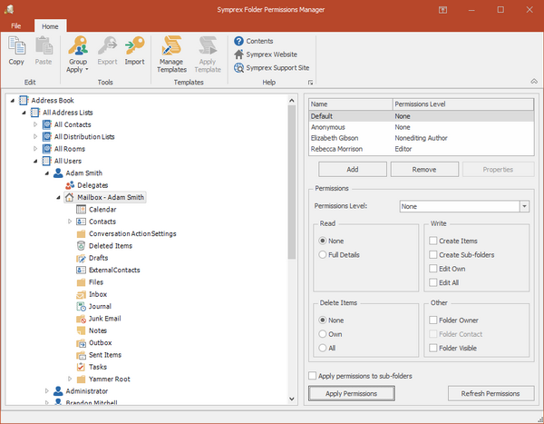Select Journal folder icon
The height and width of the screenshot is (424, 544).
click(x=81, y=306)
